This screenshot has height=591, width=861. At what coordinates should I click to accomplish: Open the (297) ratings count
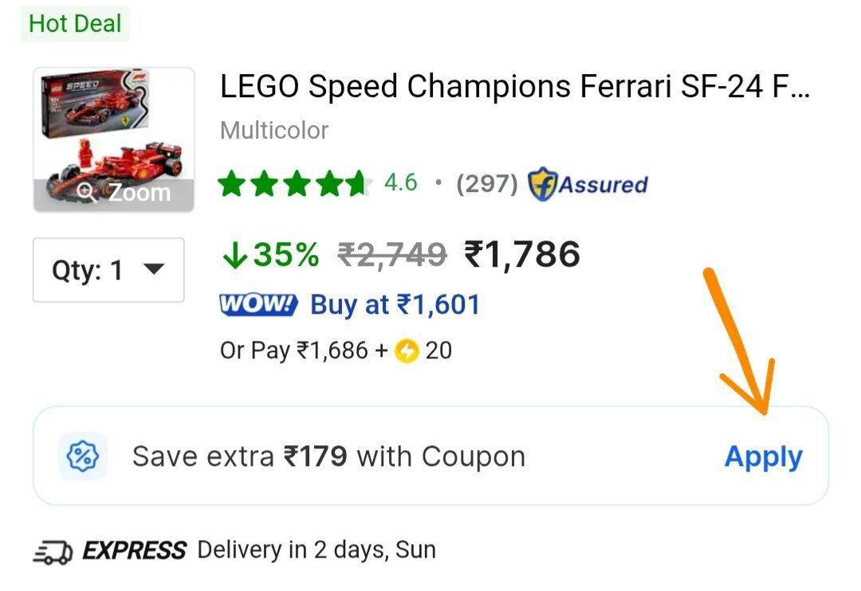[x=487, y=184]
